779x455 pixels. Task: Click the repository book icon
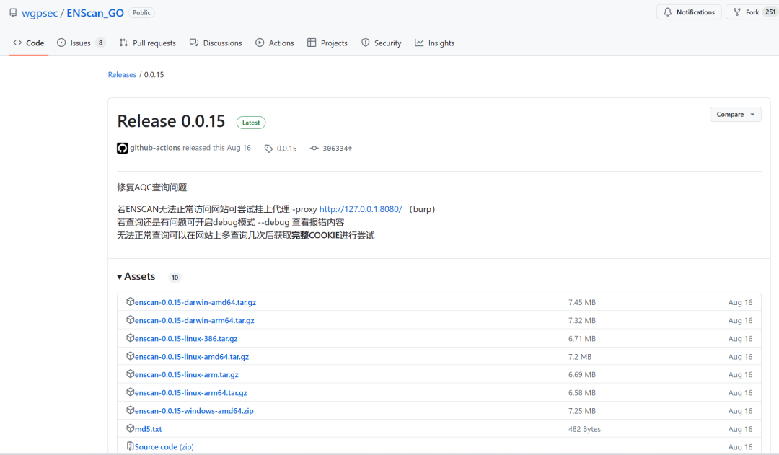[x=13, y=13]
